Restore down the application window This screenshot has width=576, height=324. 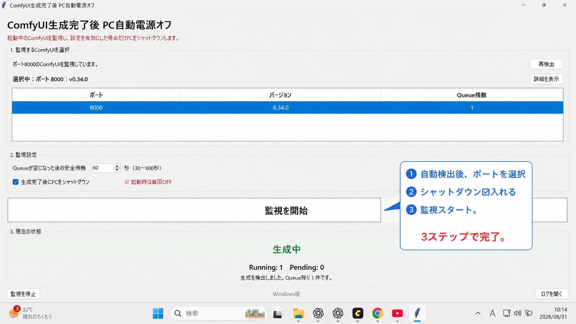click(544, 5)
